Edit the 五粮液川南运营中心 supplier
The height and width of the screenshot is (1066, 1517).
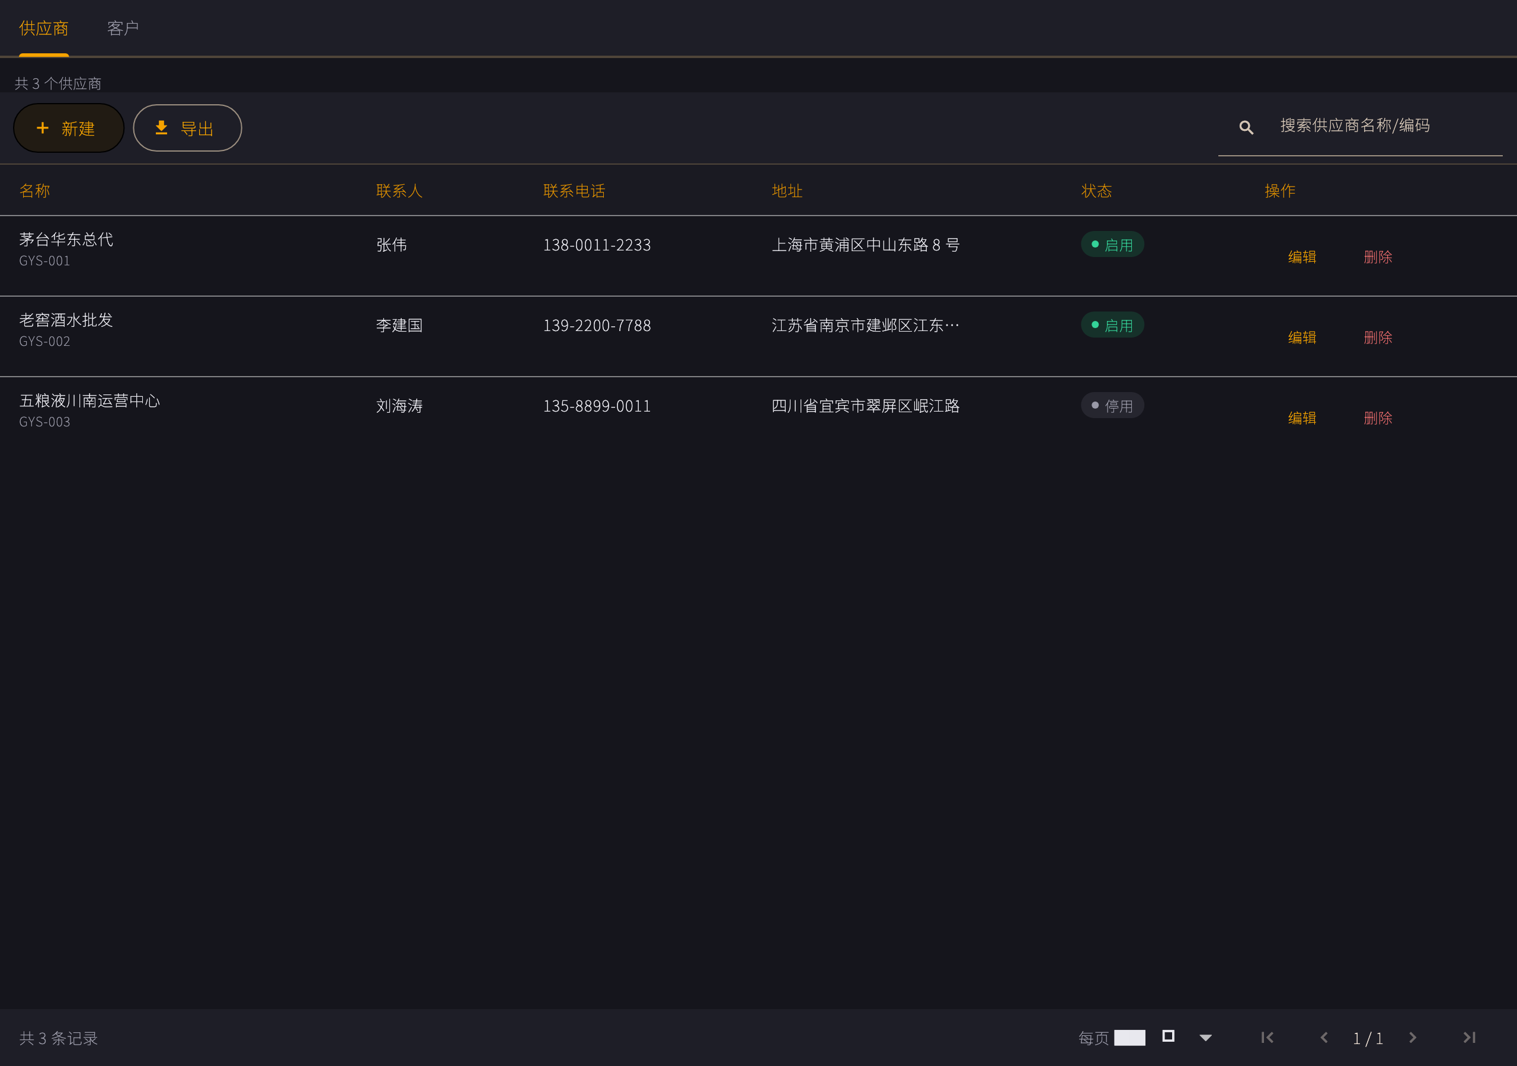[x=1302, y=418]
